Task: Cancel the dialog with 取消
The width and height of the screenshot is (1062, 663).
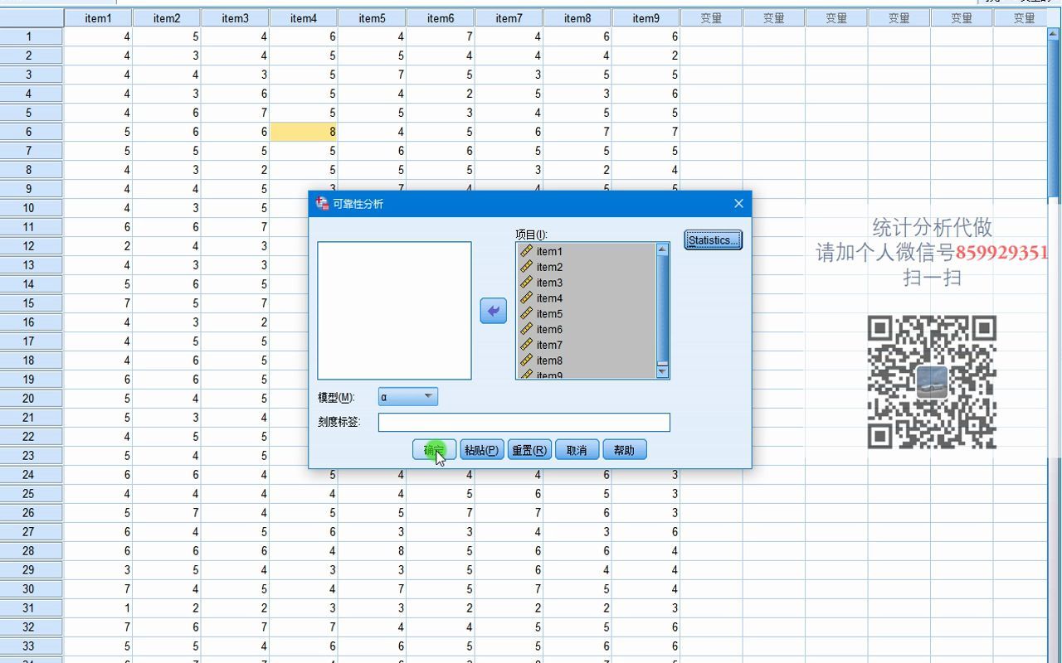Action: click(577, 450)
